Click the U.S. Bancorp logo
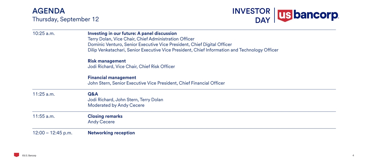Viewport: 368px width, 161px height. tap(308, 15)
